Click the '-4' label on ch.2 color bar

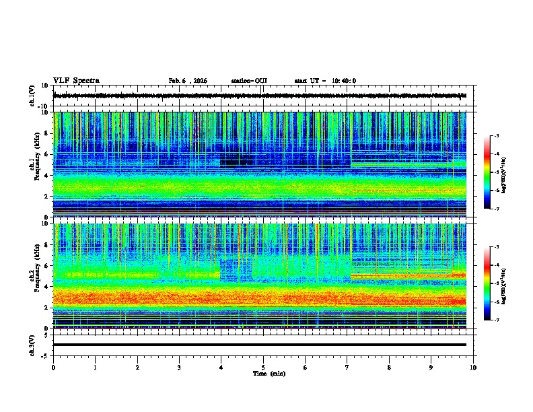click(x=496, y=265)
